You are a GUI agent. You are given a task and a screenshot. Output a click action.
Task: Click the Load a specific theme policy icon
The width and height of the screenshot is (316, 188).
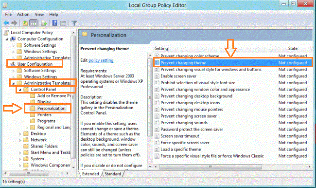click(x=157, y=150)
